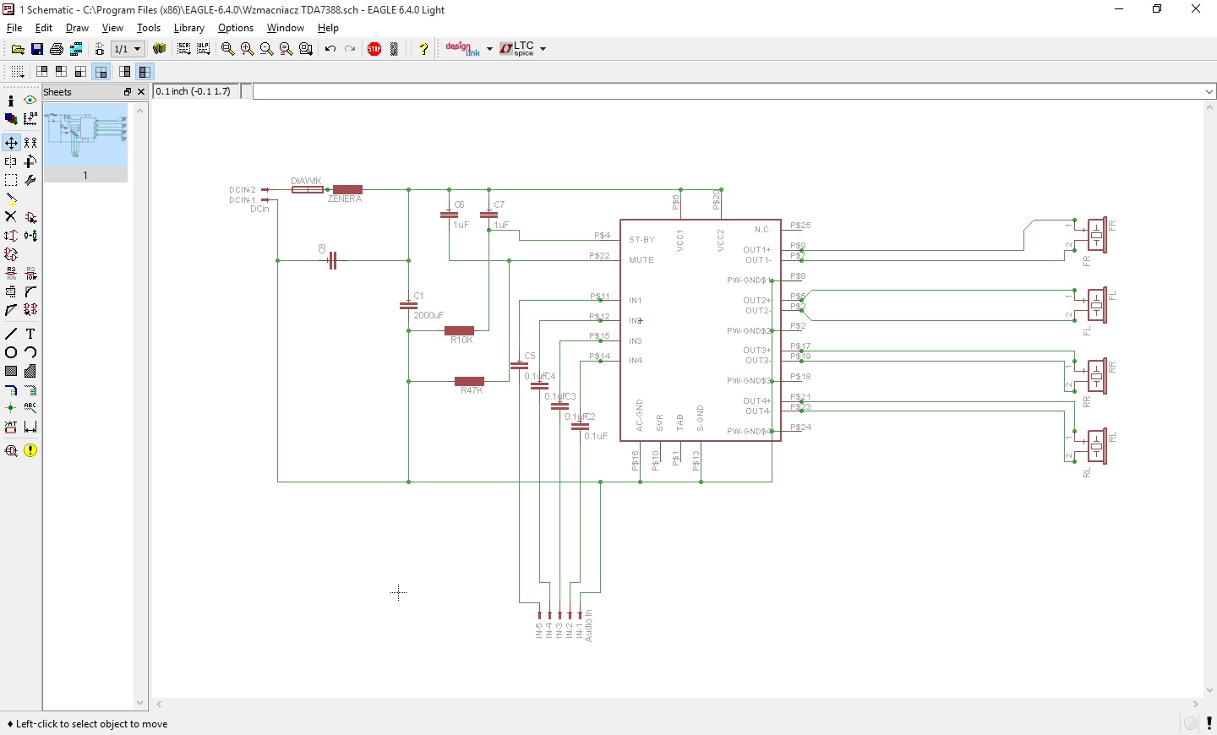Select the Delete X tool

[11, 217]
